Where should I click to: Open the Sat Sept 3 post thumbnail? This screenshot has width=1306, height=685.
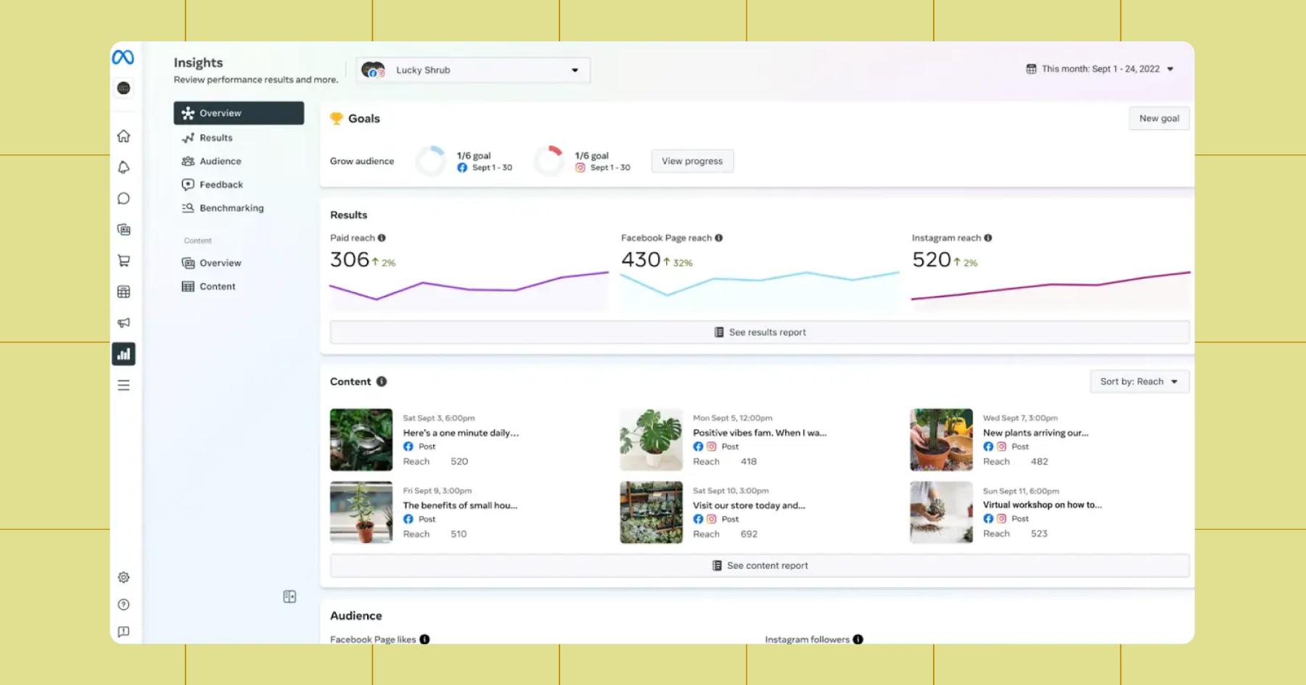(x=361, y=440)
